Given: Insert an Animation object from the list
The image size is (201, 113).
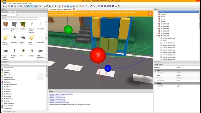Looking at the screenshot, I should pos(7,70).
